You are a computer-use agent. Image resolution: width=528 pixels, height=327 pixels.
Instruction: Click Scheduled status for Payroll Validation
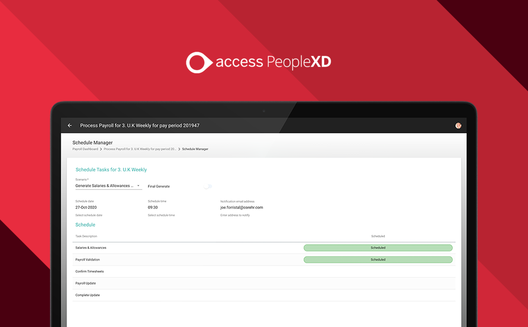378,259
